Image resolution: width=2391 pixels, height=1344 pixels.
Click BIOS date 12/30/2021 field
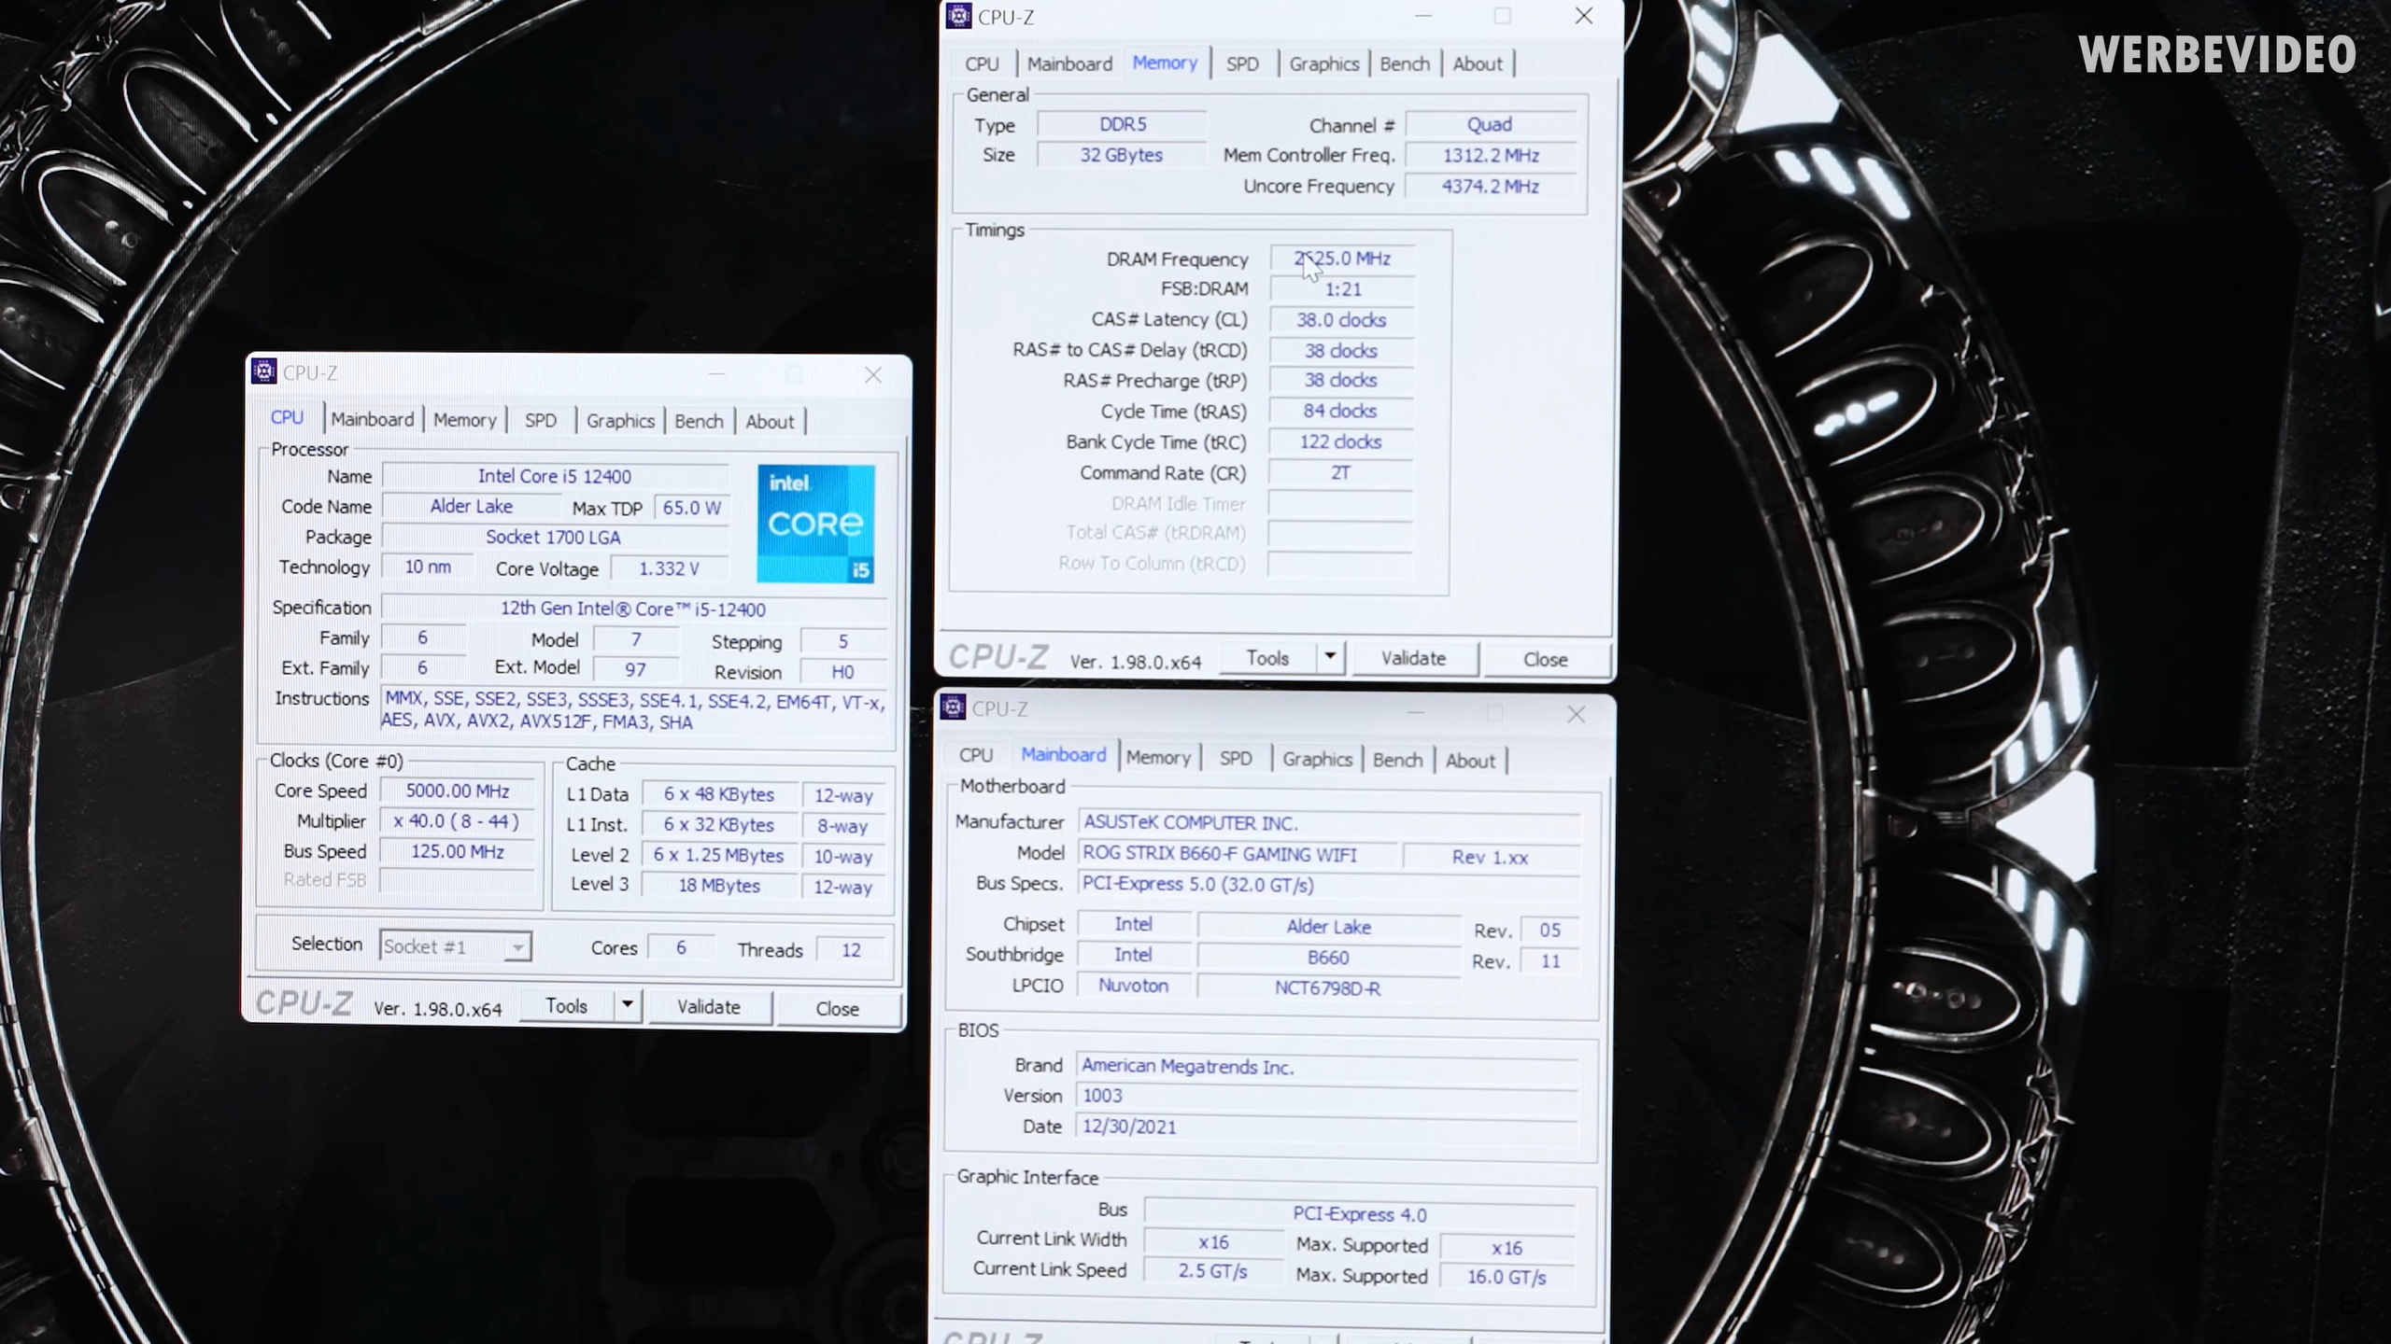click(1327, 1127)
